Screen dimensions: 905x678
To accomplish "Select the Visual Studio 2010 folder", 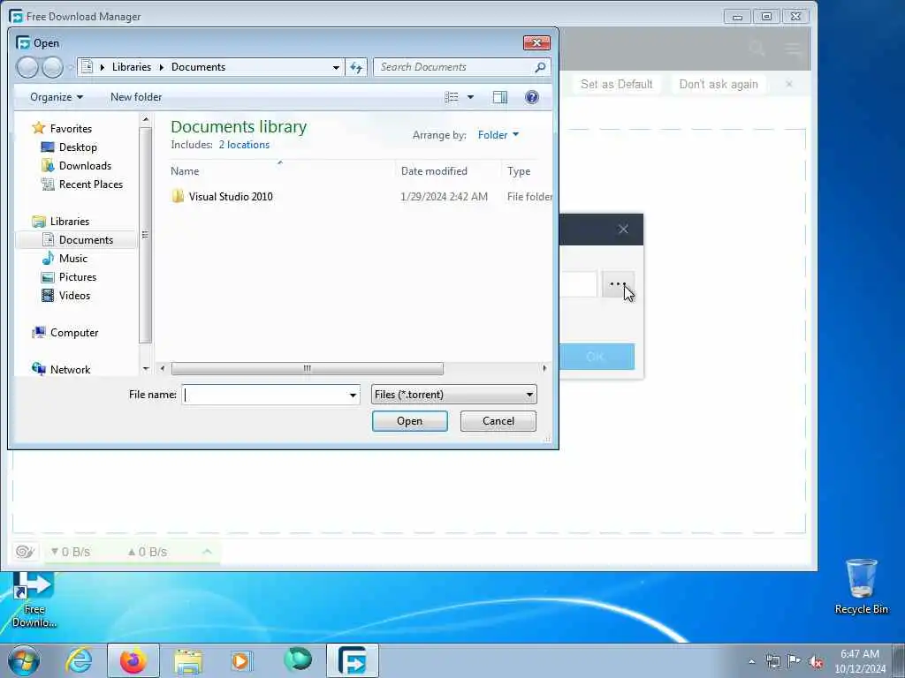I will click(231, 197).
